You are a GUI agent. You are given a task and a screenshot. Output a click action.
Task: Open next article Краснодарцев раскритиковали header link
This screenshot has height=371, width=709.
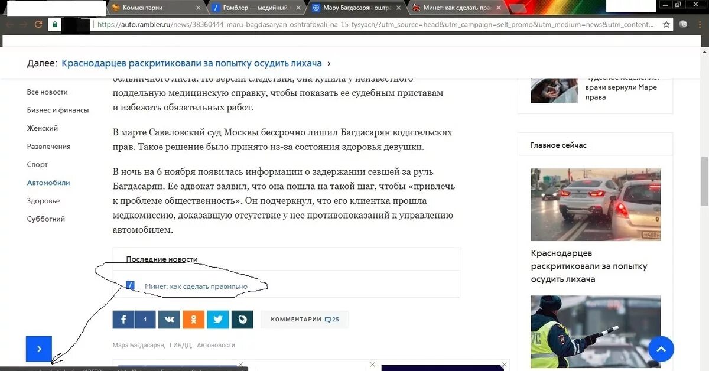191,63
